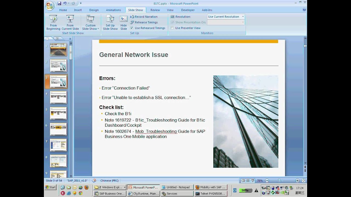Screen dimensions: 351x197
Task: Switch to Outline tab in thumbnail pane
Action: pyautogui.click(x=57, y=39)
